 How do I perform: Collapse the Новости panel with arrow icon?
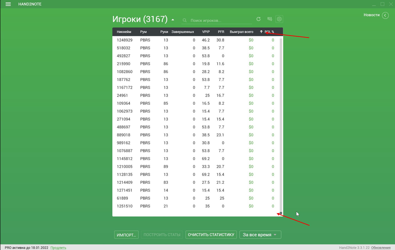[x=385, y=15]
